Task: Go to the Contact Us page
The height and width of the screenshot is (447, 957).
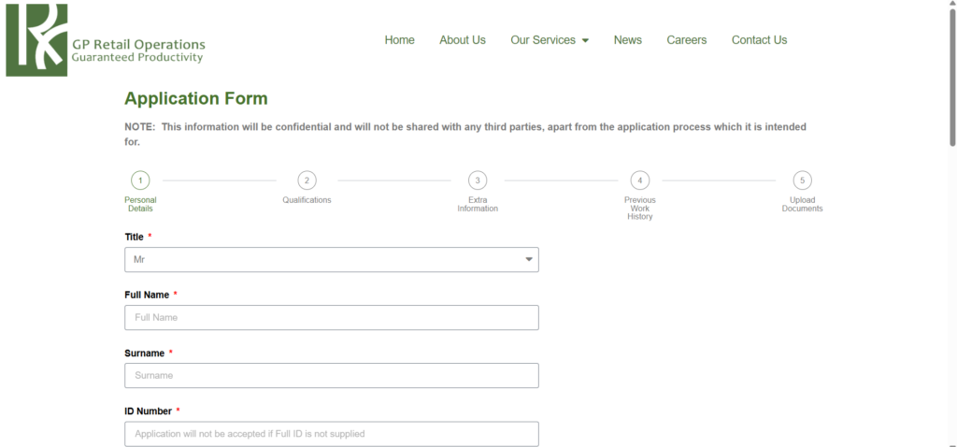Action: point(759,40)
